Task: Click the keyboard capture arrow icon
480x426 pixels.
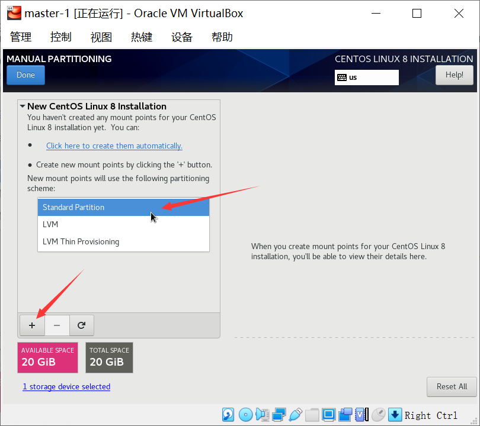Action: pyautogui.click(x=395, y=415)
